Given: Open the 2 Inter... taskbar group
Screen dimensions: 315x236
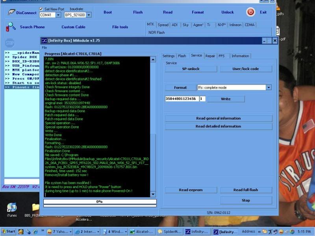Looking at the screenshot, I should coord(87,232).
